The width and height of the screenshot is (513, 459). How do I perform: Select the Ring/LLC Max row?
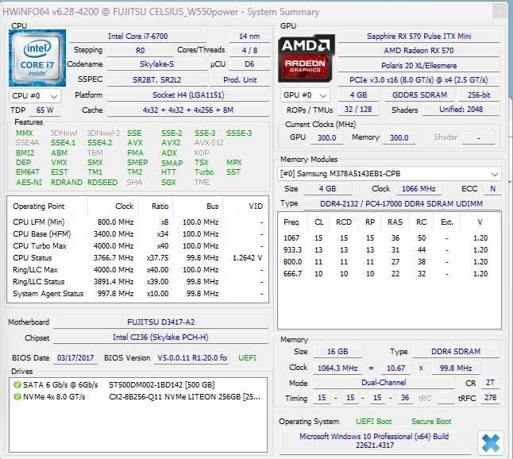coord(137,270)
